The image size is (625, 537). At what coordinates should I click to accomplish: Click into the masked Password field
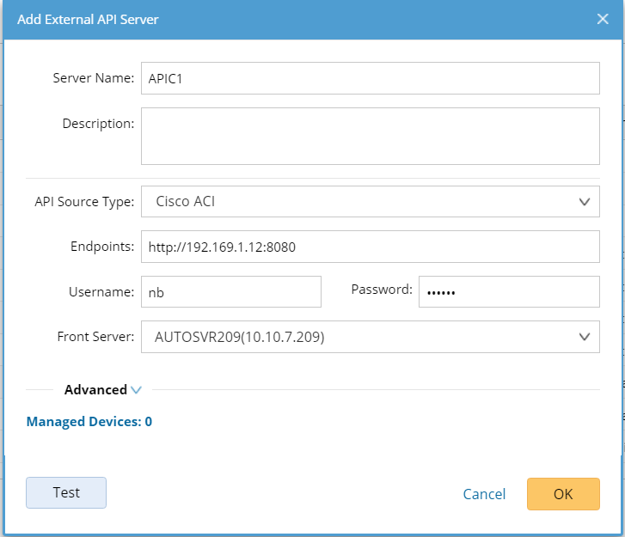(508, 291)
